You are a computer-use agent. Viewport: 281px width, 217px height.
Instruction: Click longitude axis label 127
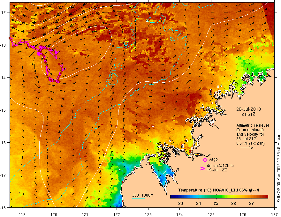pyautogui.click(x=274, y=214)
